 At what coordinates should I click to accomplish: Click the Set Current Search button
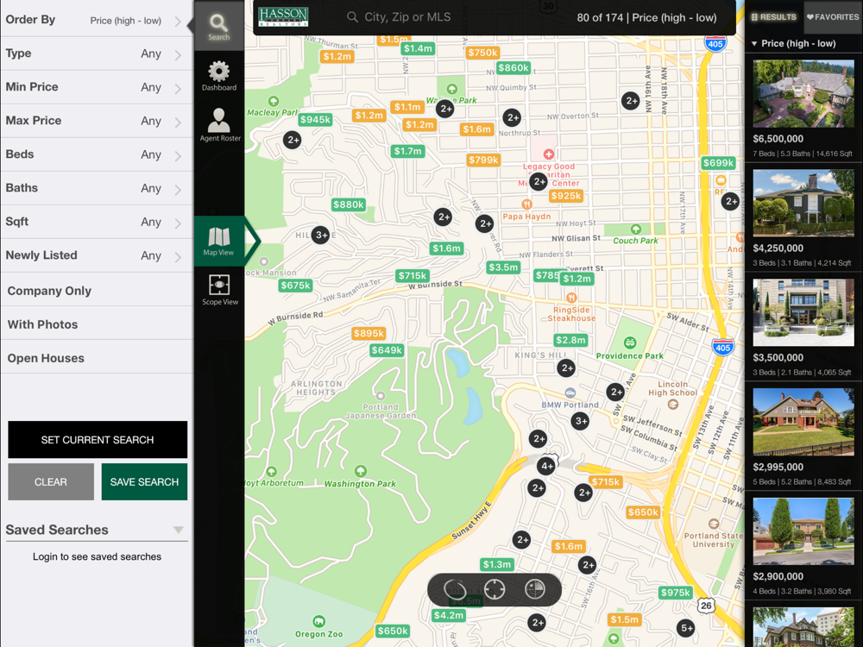click(98, 440)
